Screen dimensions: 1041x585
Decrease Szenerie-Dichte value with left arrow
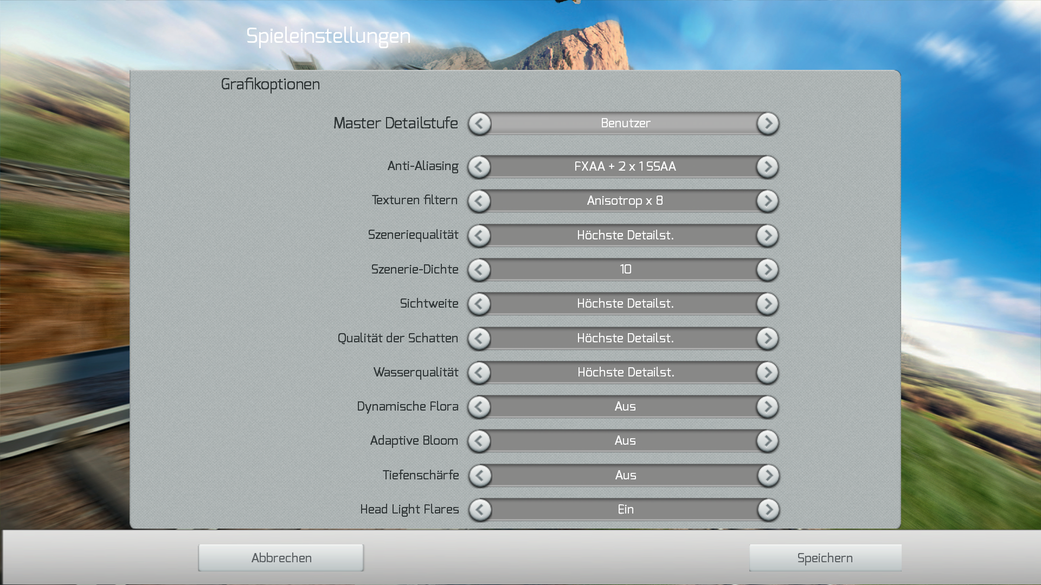[x=479, y=270]
